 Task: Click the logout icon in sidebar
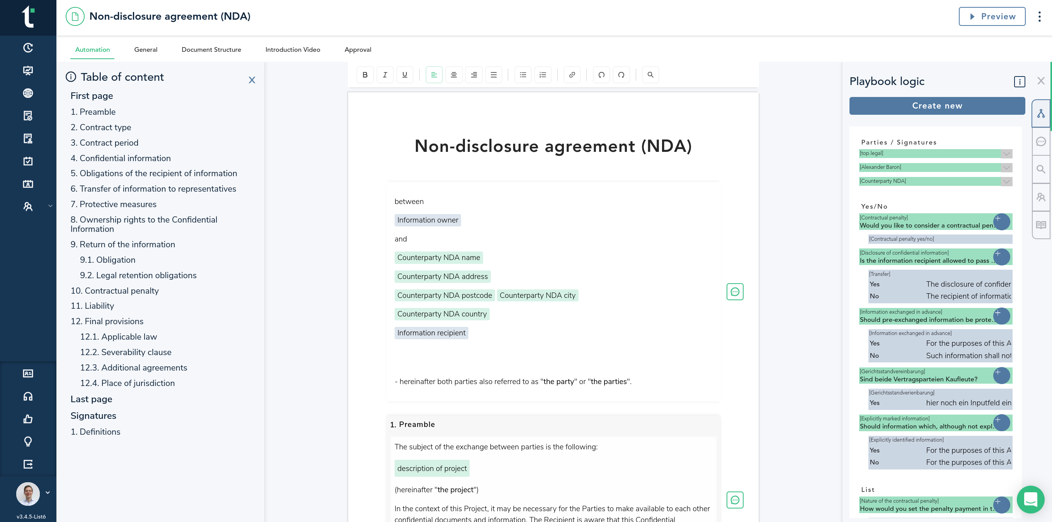[28, 464]
